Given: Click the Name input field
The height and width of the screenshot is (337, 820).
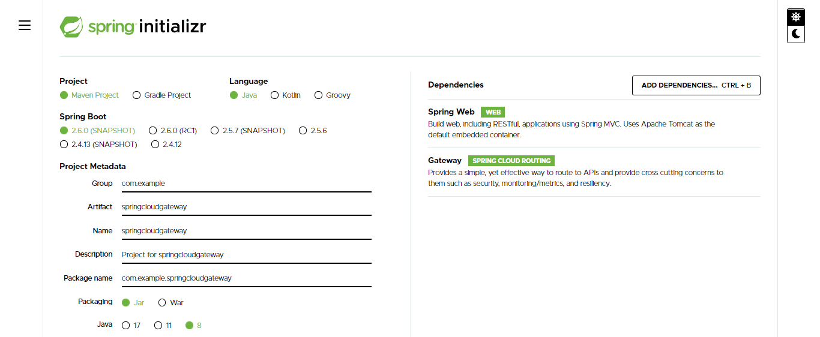Looking at the screenshot, I should click(x=246, y=231).
